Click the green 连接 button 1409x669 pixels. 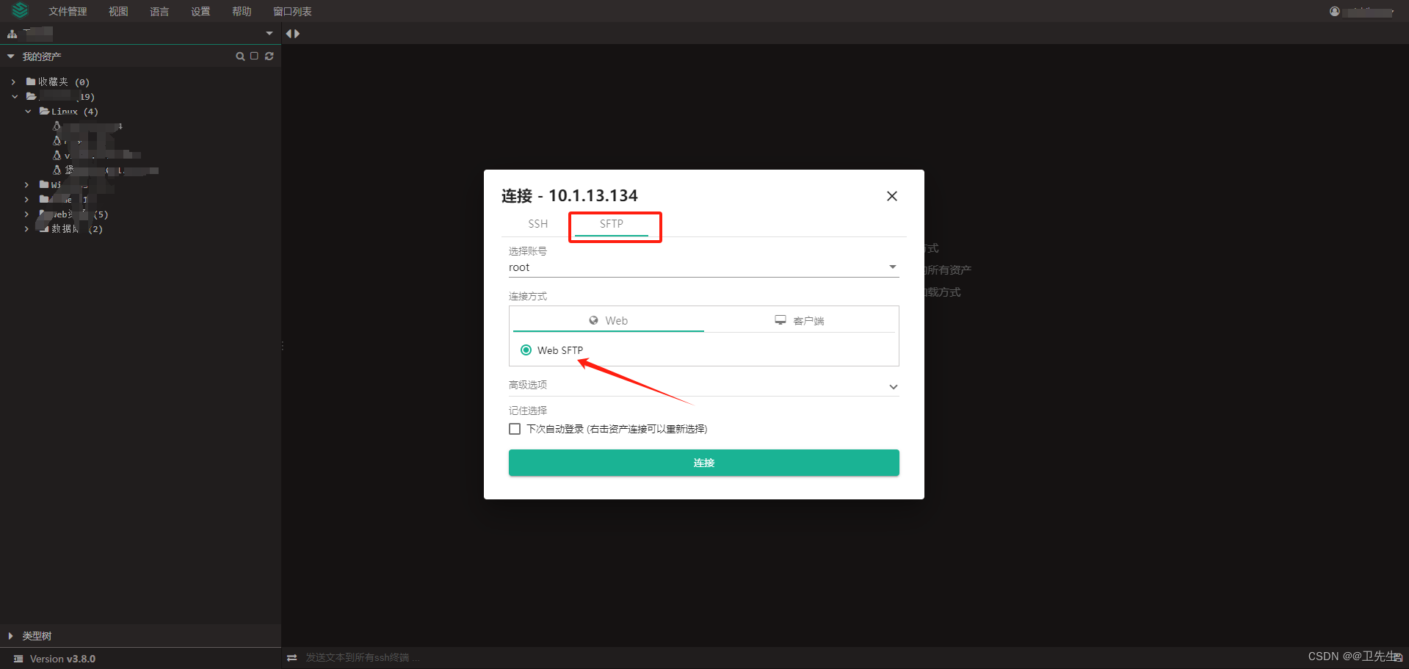(x=703, y=463)
